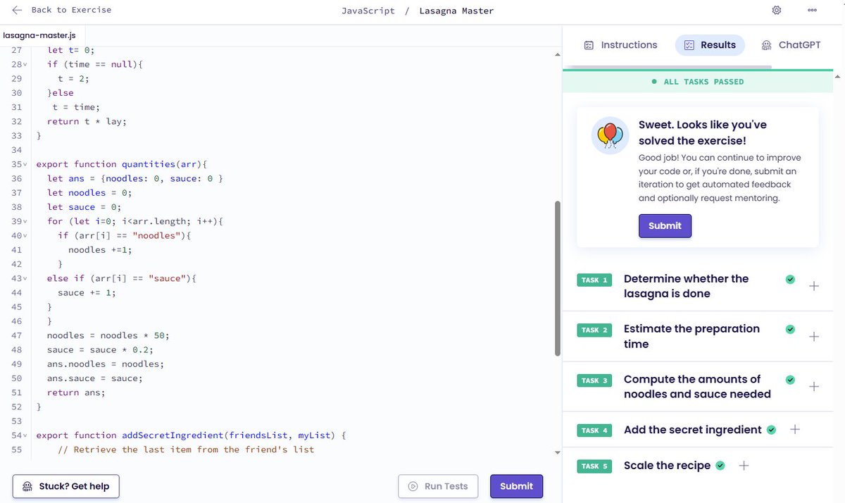Collapse the if block fold at line 40
Viewport: 845px width, 503px height.
[x=25, y=236]
